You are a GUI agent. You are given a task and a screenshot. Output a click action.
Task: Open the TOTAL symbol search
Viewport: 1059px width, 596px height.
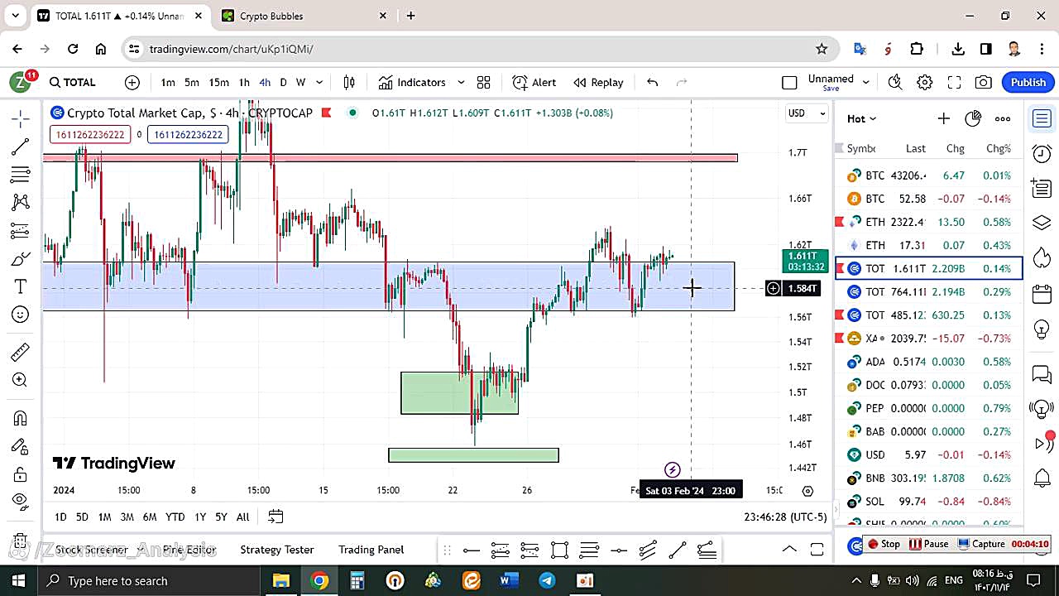tap(73, 82)
